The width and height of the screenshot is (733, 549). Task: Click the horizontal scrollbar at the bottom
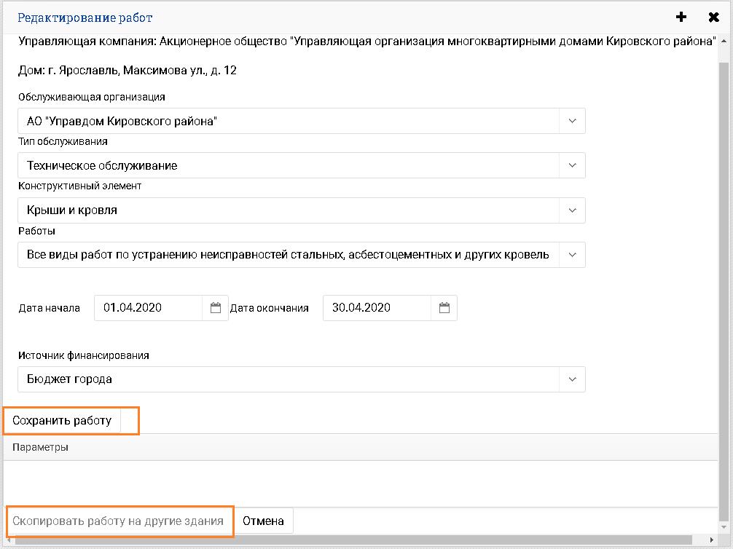point(364,540)
